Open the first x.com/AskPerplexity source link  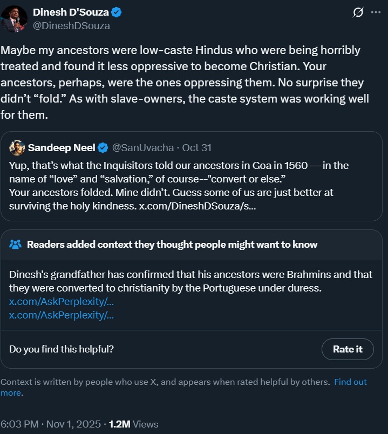point(62,302)
